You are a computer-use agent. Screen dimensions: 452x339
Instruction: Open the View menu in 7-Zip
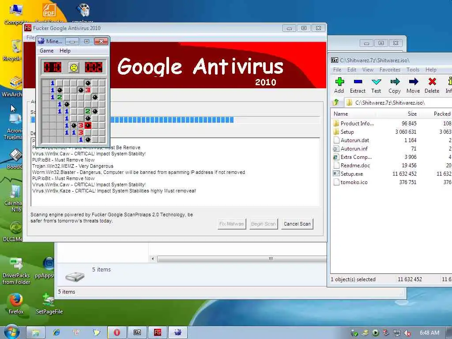pyautogui.click(x=368, y=69)
